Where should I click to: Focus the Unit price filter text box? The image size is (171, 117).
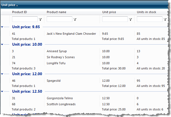click(x=115, y=19)
